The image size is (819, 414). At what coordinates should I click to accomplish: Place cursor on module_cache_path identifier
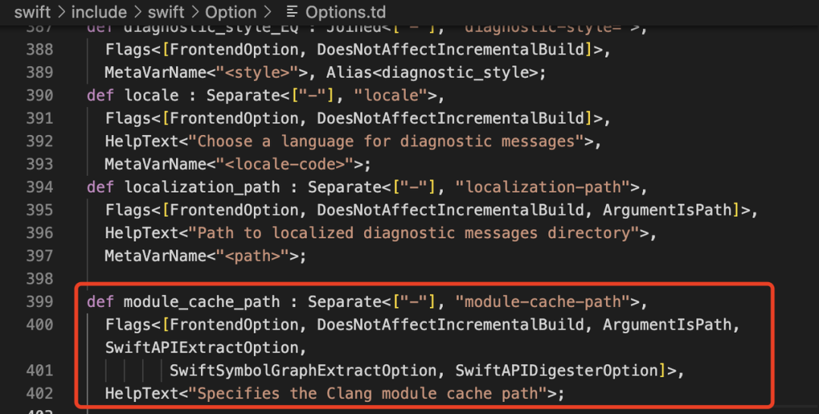point(202,302)
